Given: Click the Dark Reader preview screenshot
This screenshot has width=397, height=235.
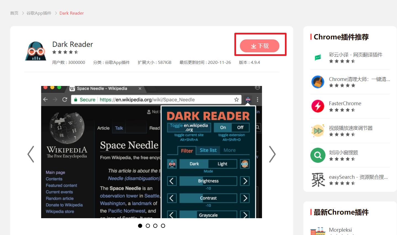Looking at the screenshot, I should 152,152.
